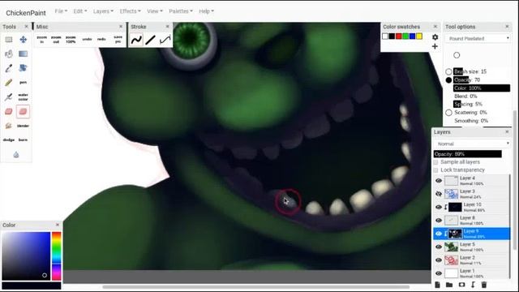Add a new layer group folder
519x292 pixels.
(x=449, y=285)
